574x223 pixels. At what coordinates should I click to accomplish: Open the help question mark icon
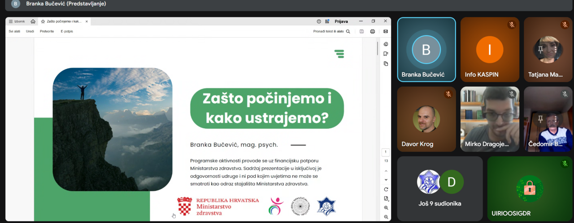319,21
